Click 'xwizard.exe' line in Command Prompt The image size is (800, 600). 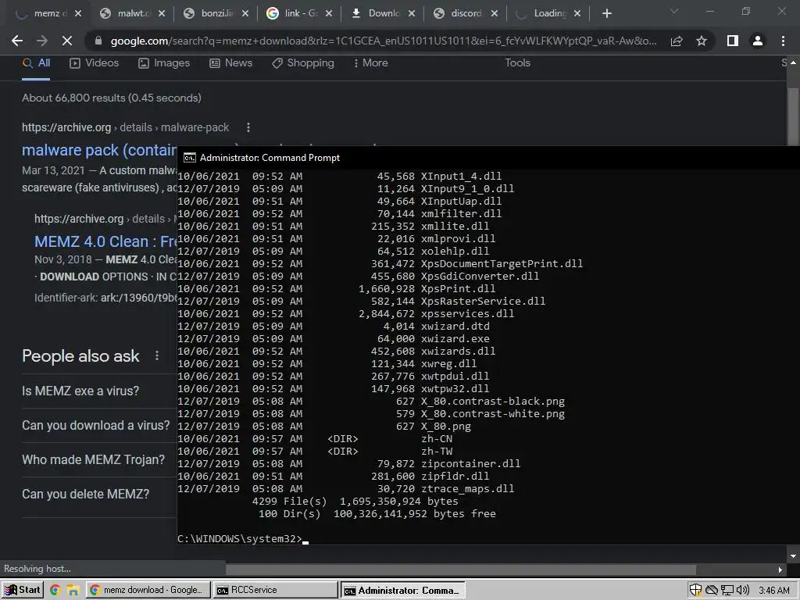click(333, 339)
